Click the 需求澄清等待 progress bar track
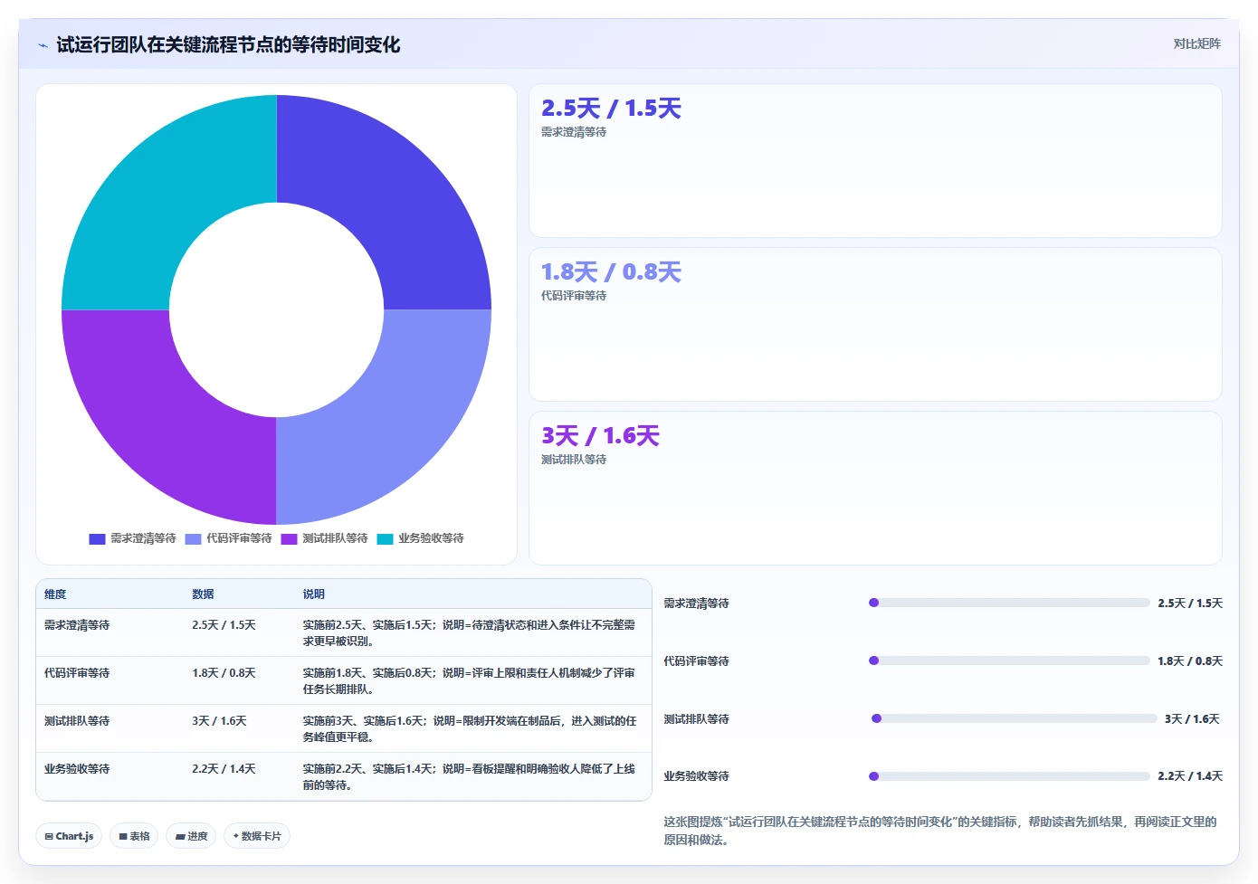This screenshot has width=1258, height=884. tap(1009, 603)
